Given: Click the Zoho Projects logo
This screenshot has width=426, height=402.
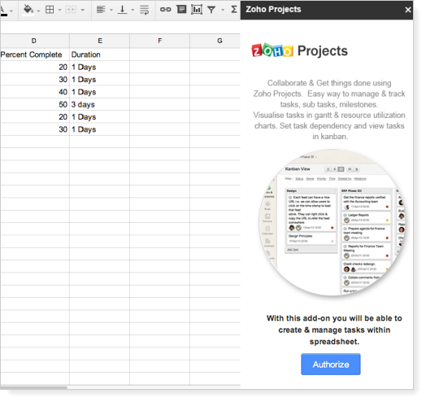Looking at the screenshot, I should click(299, 50).
